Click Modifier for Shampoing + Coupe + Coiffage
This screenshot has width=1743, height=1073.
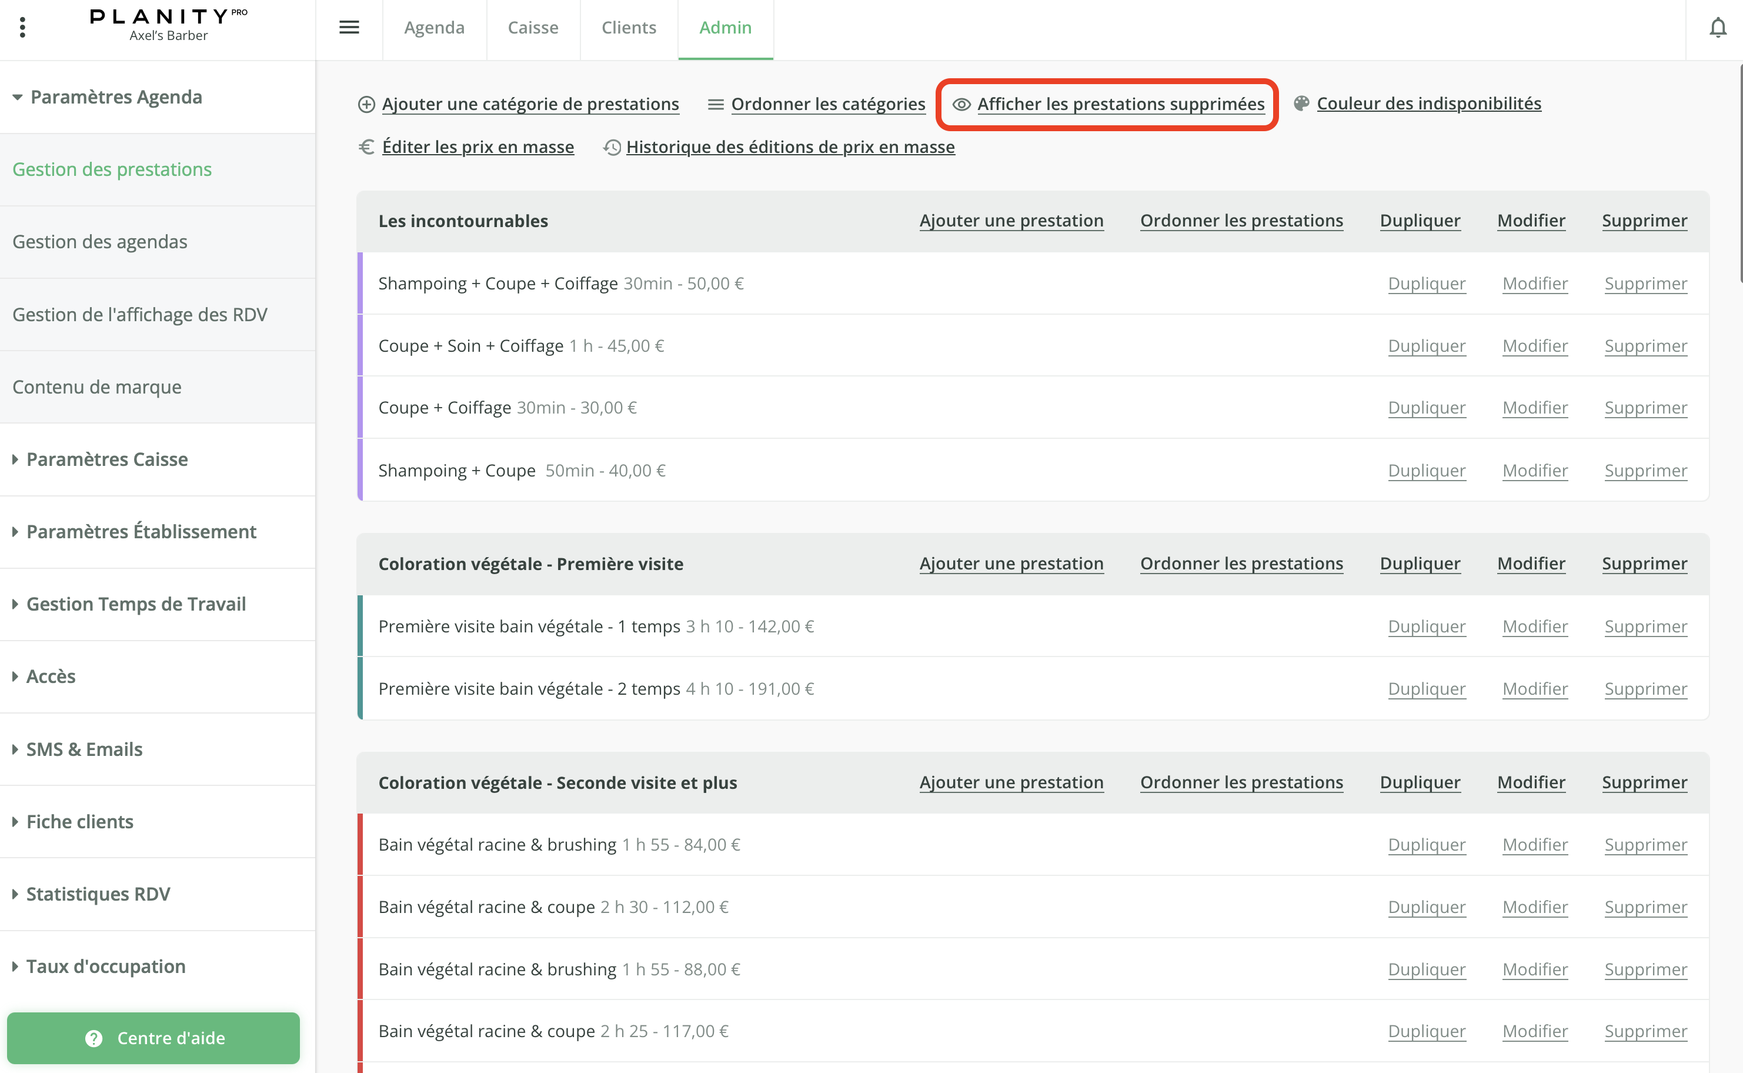[1534, 283]
